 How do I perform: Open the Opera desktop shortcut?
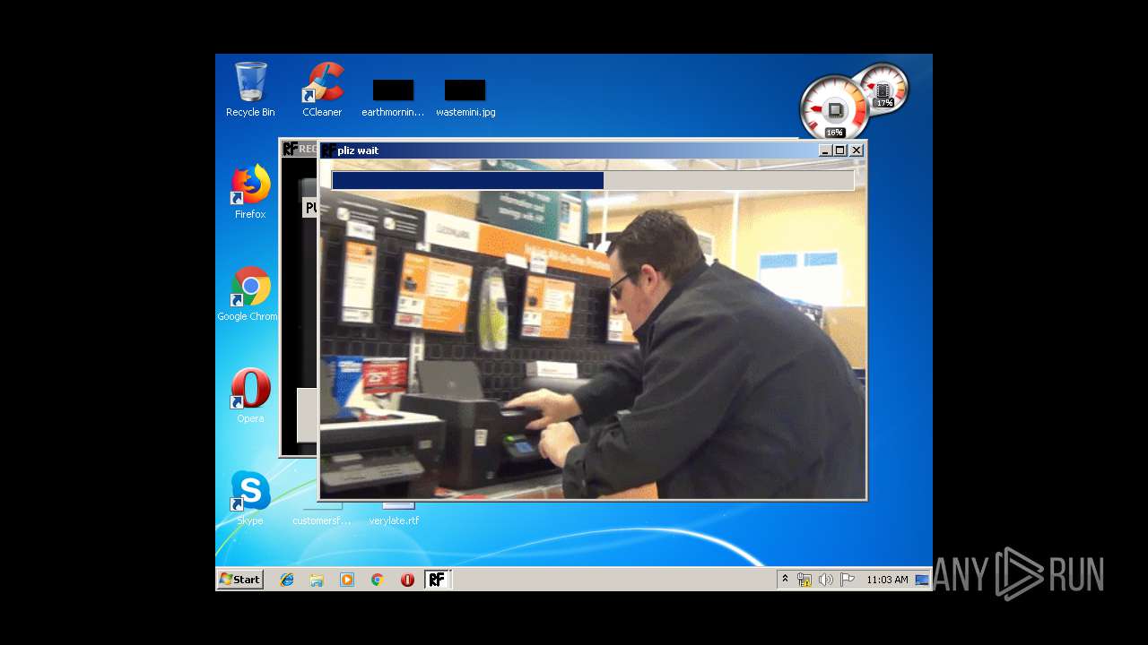click(x=250, y=396)
